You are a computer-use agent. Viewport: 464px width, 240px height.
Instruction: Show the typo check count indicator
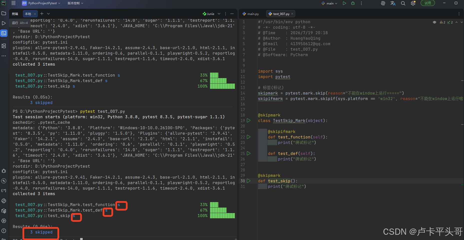tap(450, 22)
